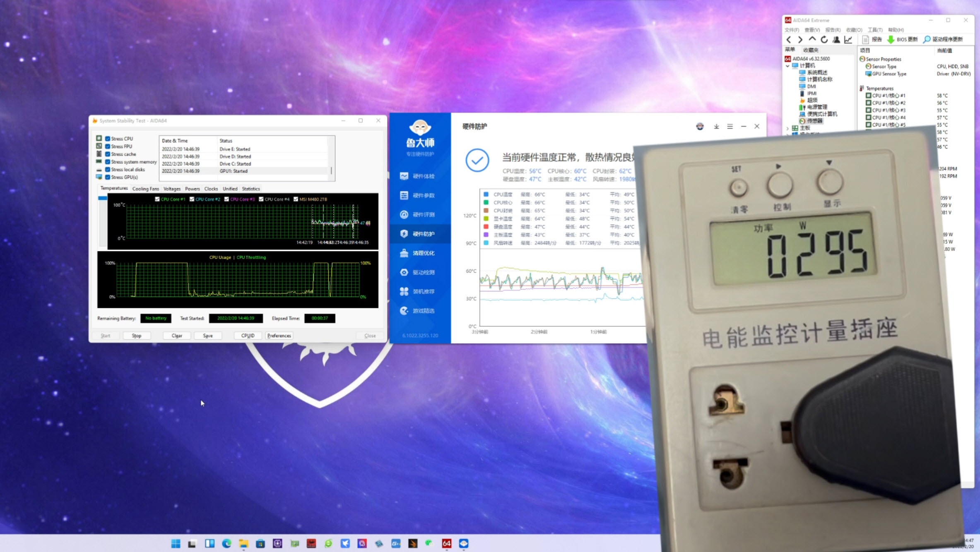This screenshot has height=552, width=980.
Task: Click the CPUID button
Action: 248,336
